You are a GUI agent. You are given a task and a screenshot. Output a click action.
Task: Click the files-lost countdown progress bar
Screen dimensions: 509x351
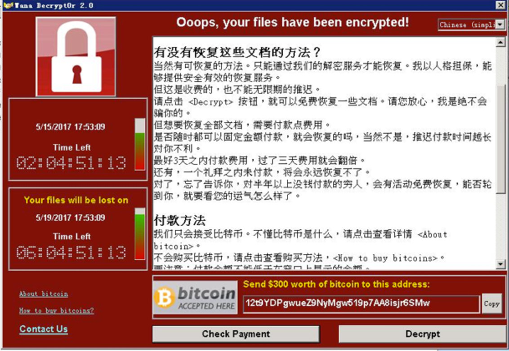(140, 234)
